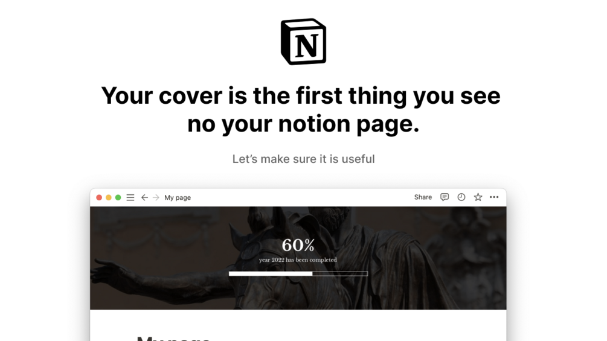This screenshot has height=341, width=607.
Task: Open page history clock icon
Action: click(x=461, y=197)
